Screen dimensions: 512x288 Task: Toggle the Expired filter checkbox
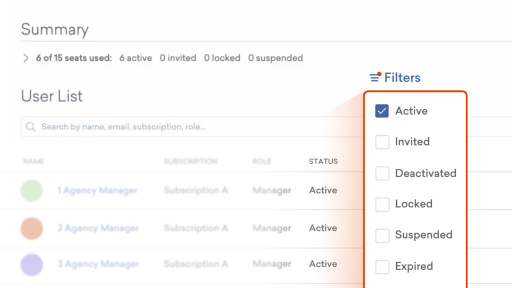pyautogui.click(x=382, y=266)
